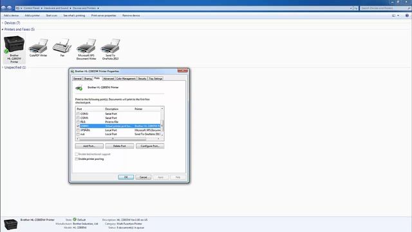Viewport: 412px width, 232px height.
Task: Switch to the Ports tab
Action: tap(97, 78)
